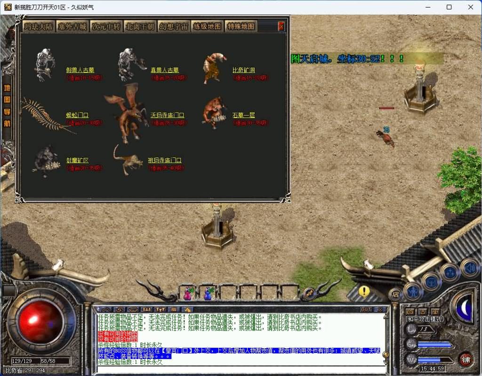Close the map teleport panel
The width and height of the screenshot is (482, 376).
(281, 26)
